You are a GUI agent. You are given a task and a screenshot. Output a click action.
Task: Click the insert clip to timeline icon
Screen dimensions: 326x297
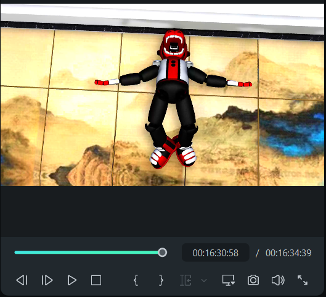pos(185,280)
